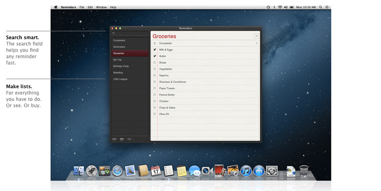Open Safari from the dock
The width and height of the screenshot is (381, 191).
117,171
